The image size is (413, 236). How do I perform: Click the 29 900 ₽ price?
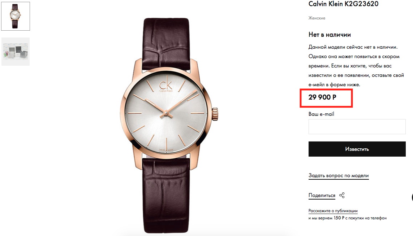pos(322,97)
